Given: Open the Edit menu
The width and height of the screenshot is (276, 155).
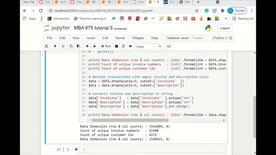Looking at the screenshot, I should pos(62,38).
